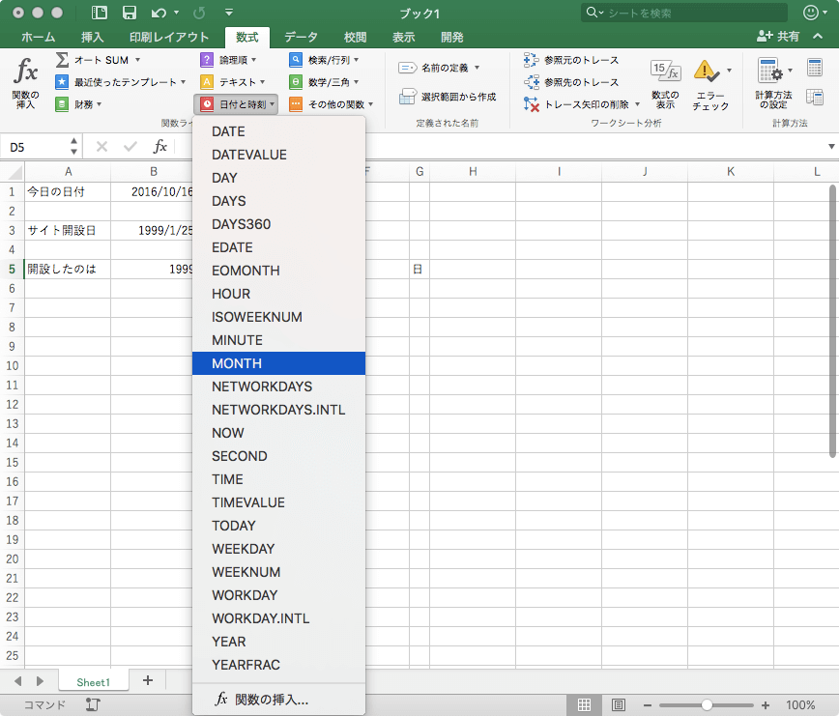Image resolution: width=839 pixels, height=716 pixels.
Task: Expand the Error Checking dropdown arrow
Action: [x=730, y=70]
